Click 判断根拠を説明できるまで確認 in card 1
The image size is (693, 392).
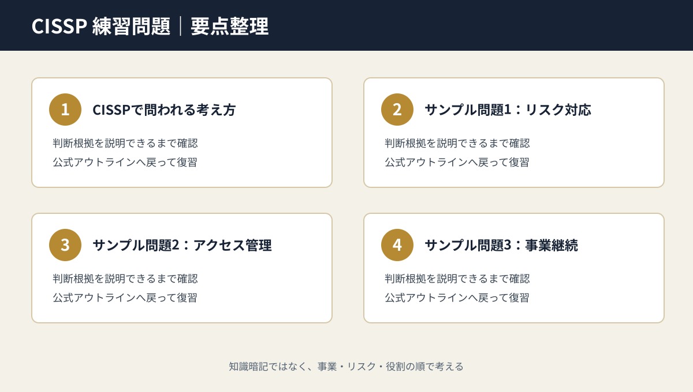click(125, 143)
